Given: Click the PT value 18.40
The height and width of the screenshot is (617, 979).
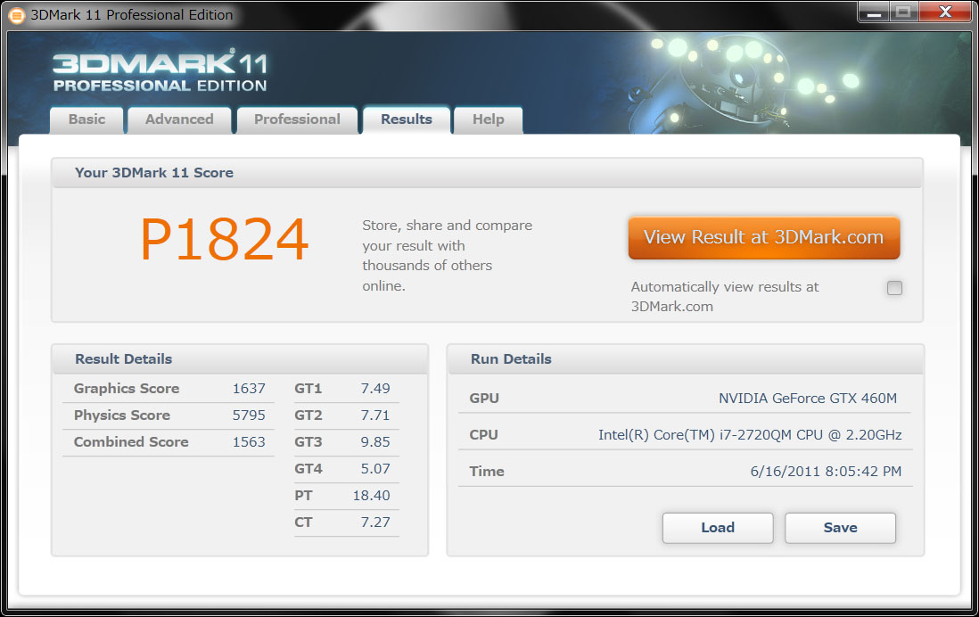Looking at the screenshot, I should (372, 496).
